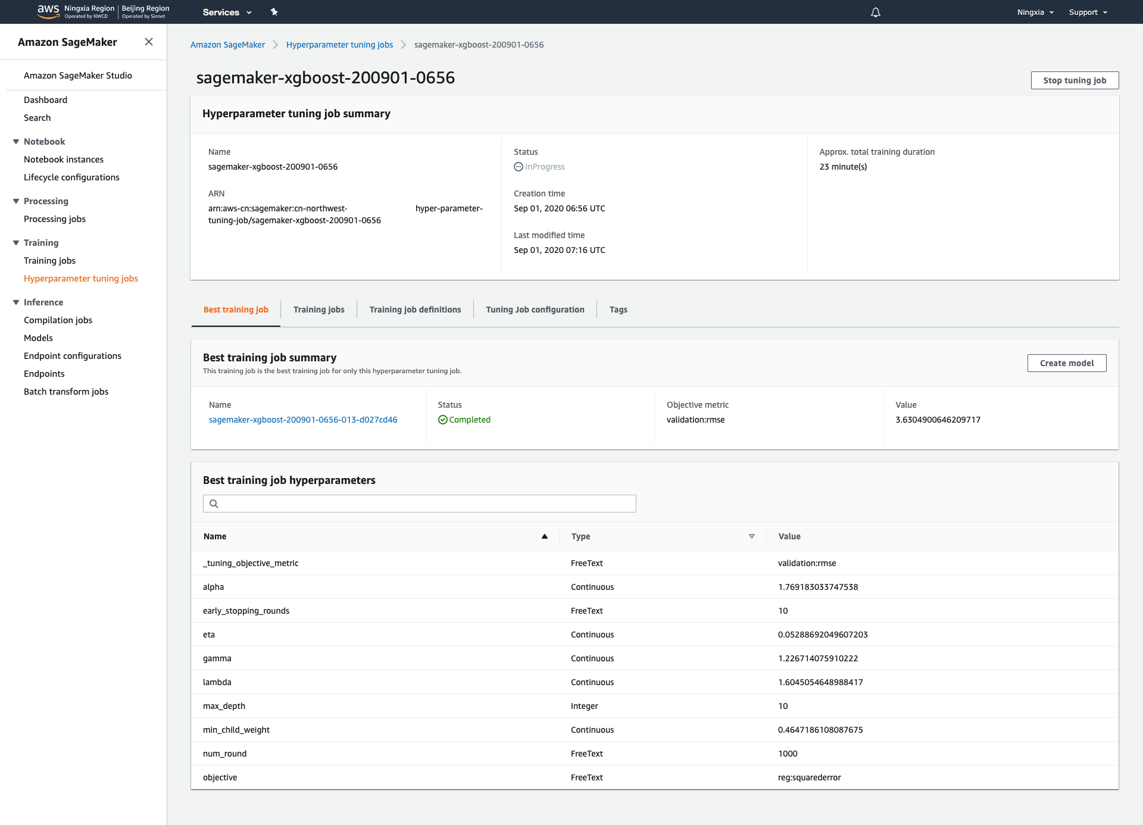1143x825 pixels.
Task: Select the Best training job tab
Action: tap(236, 310)
